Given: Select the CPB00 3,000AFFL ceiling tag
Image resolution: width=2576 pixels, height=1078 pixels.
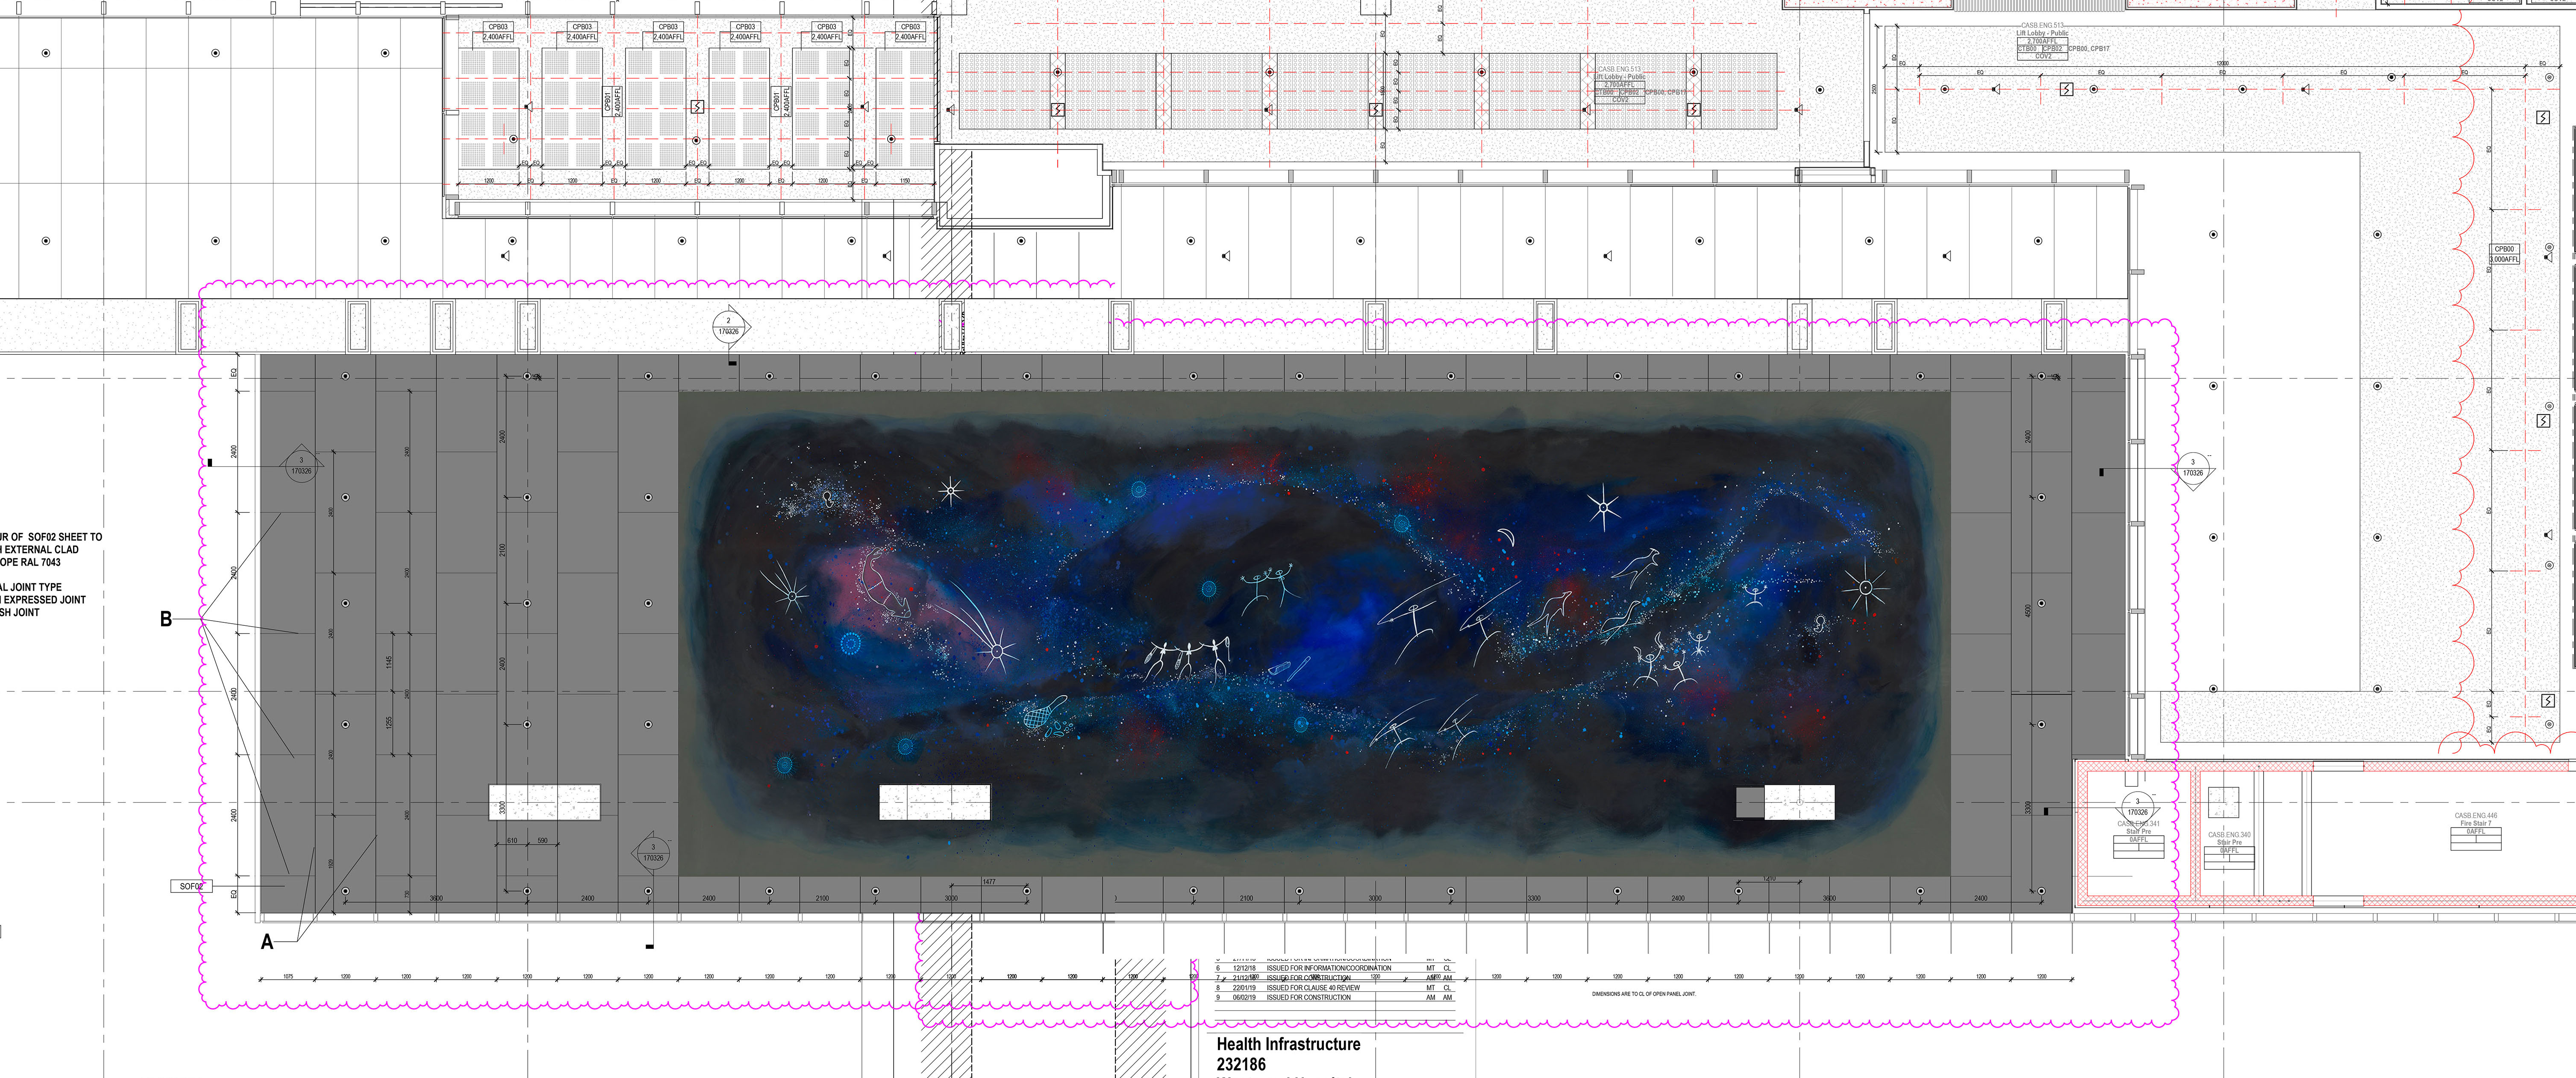Looking at the screenshot, I should coord(2504,254).
